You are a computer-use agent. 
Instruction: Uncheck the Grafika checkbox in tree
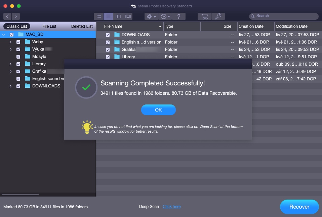18,71
